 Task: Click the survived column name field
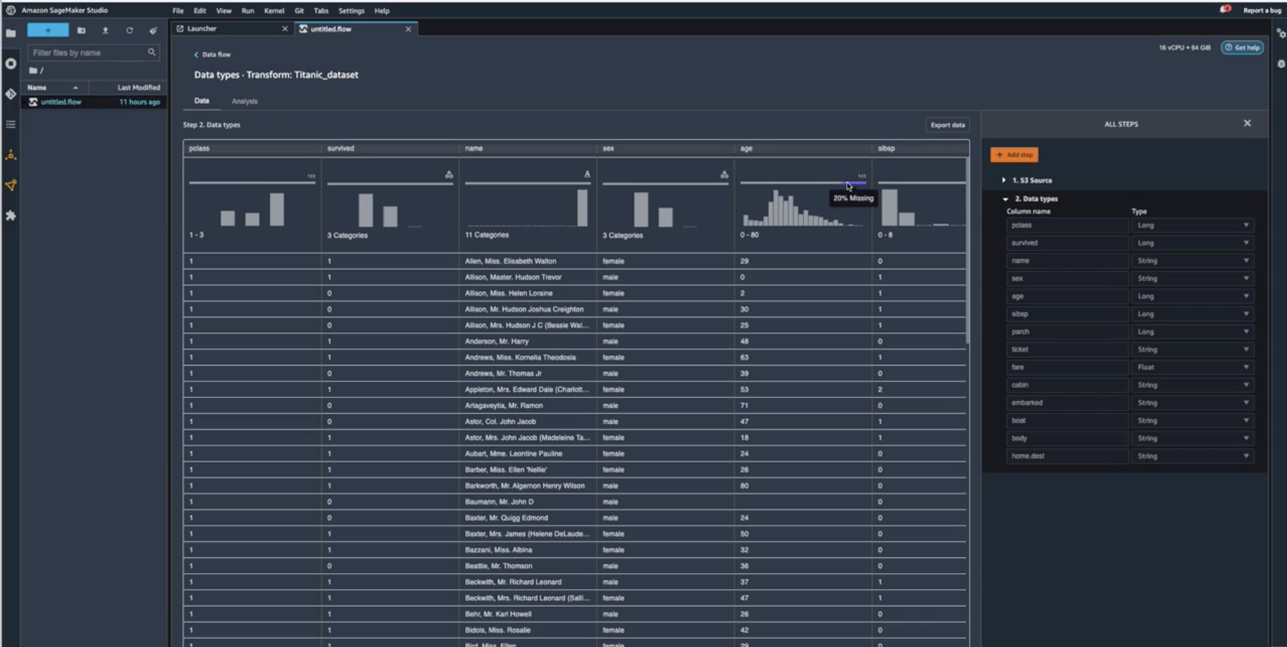point(1067,243)
